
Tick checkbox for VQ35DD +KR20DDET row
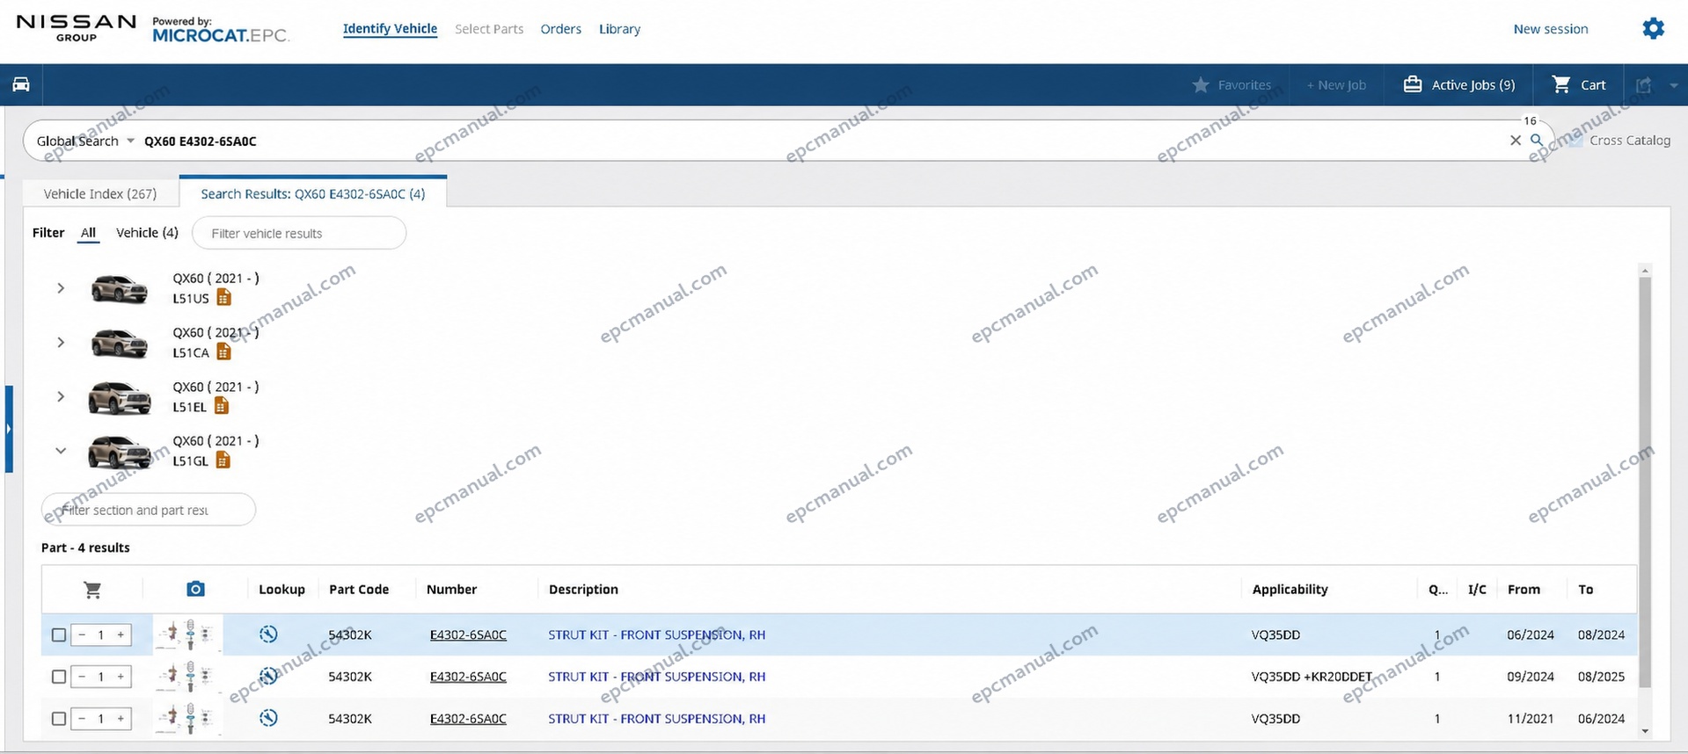click(59, 677)
